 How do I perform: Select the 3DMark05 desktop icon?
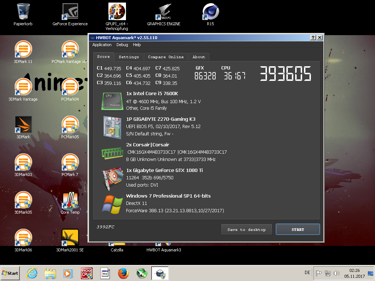[x=23, y=203]
